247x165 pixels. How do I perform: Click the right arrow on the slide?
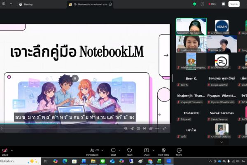tap(166, 55)
